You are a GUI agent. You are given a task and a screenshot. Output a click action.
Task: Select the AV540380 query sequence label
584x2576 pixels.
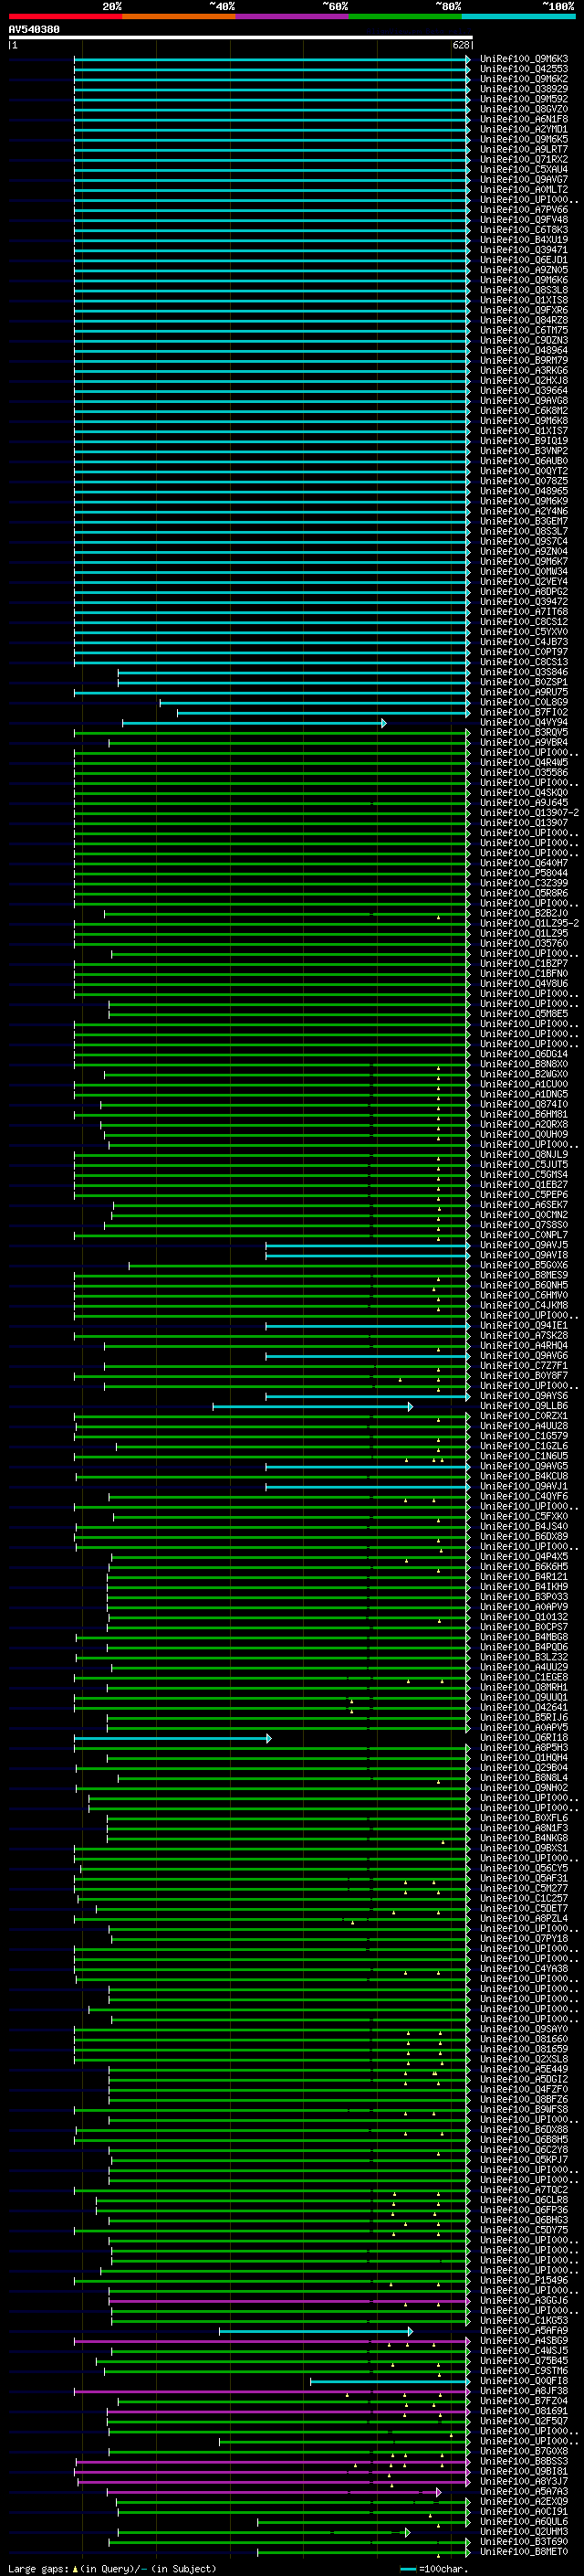click(x=34, y=30)
